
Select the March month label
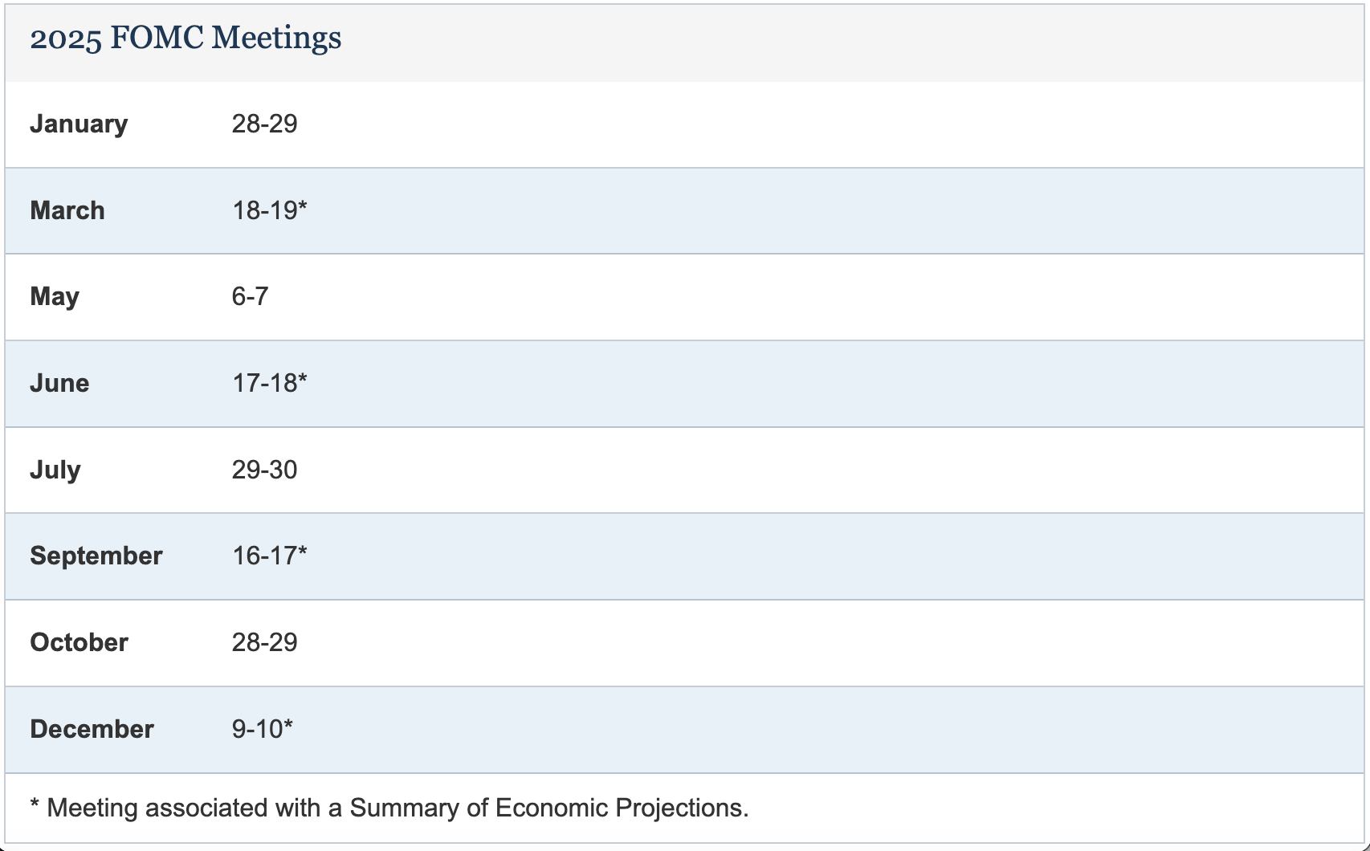[67, 210]
